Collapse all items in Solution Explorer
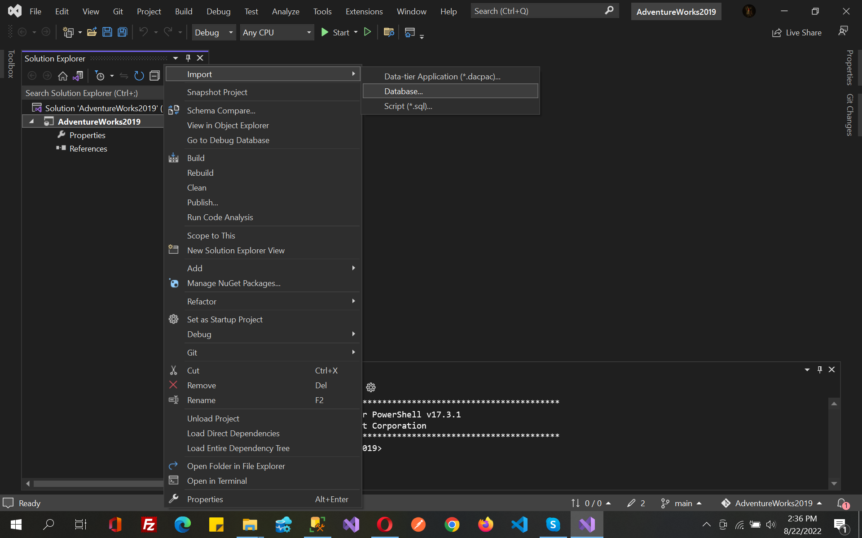This screenshot has height=538, width=862. [154, 76]
